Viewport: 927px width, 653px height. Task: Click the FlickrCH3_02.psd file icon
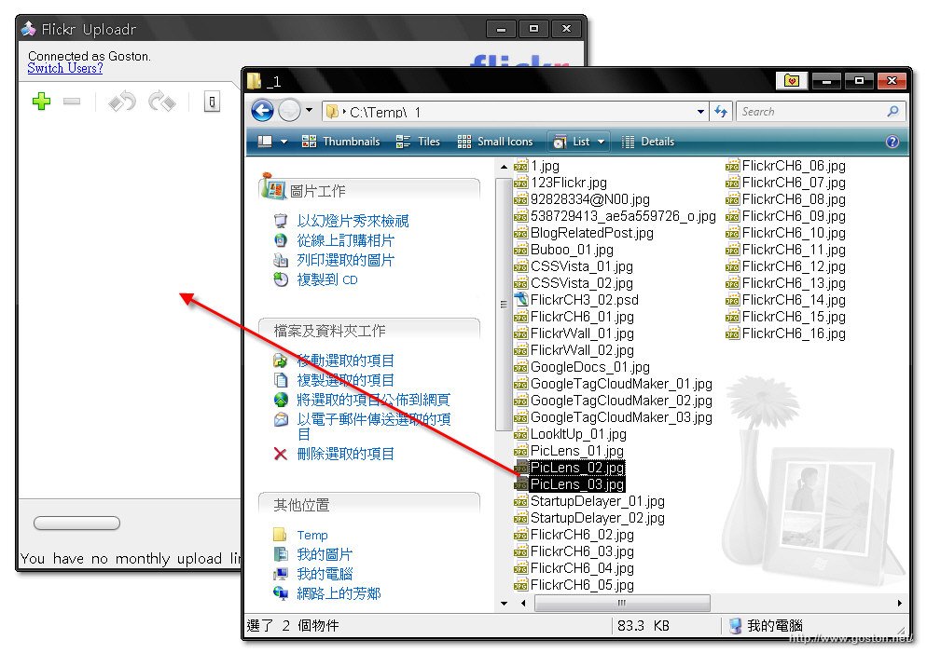[520, 300]
